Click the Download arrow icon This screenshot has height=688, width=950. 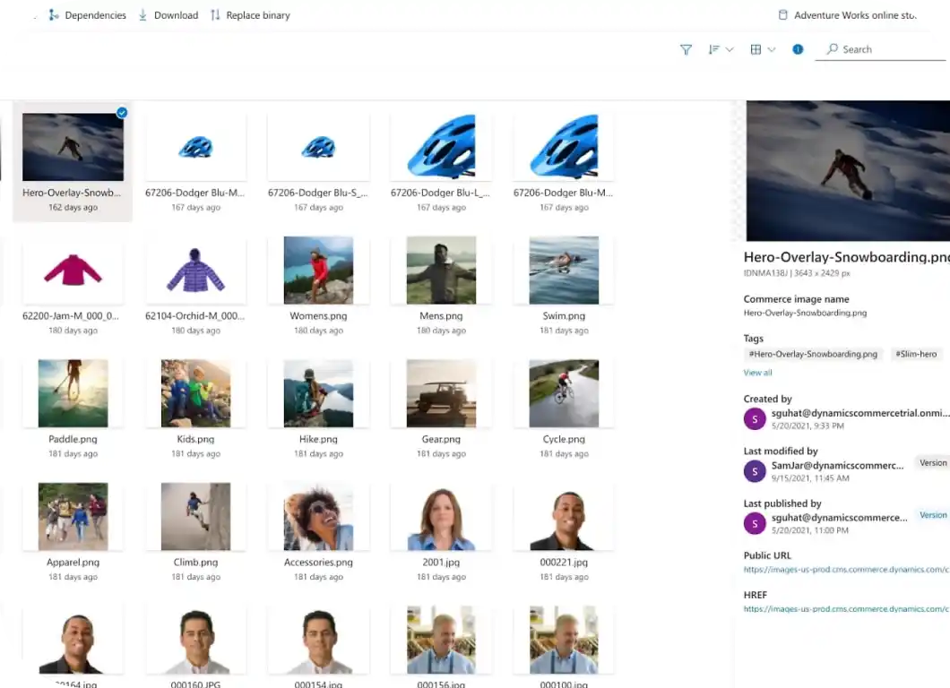[x=143, y=15]
